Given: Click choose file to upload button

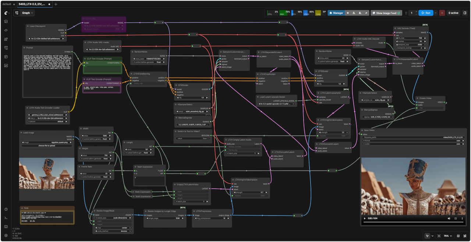Looking at the screenshot, I should click(x=47, y=146).
